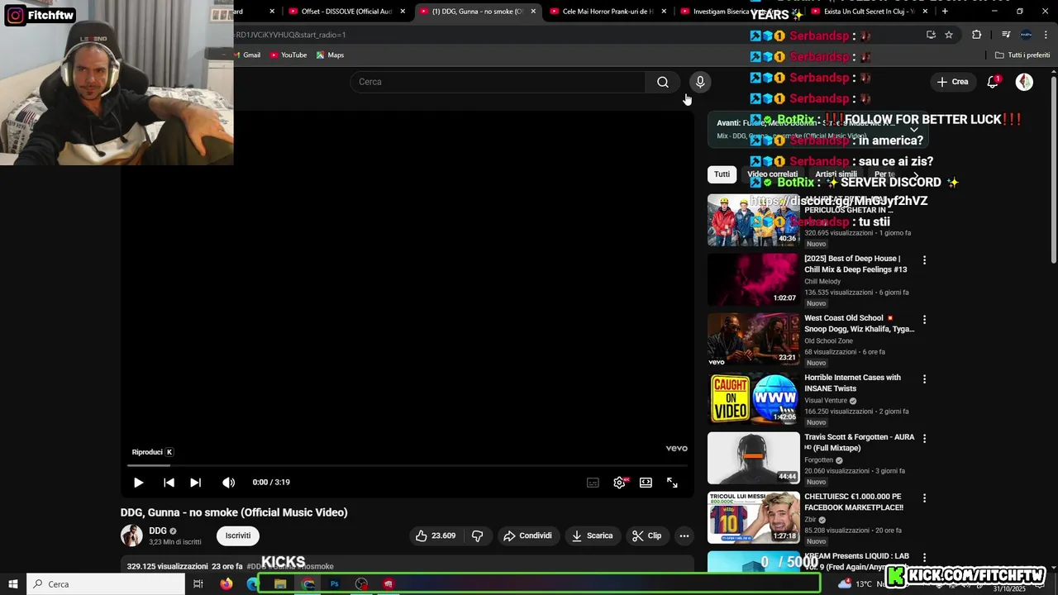This screenshot has width=1058, height=595.
Task: Click the page vertical scrollbar
Action: tap(1053, 169)
